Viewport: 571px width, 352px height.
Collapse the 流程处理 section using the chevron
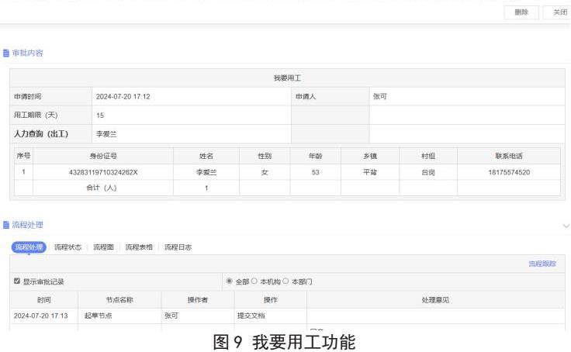pos(565,225)
